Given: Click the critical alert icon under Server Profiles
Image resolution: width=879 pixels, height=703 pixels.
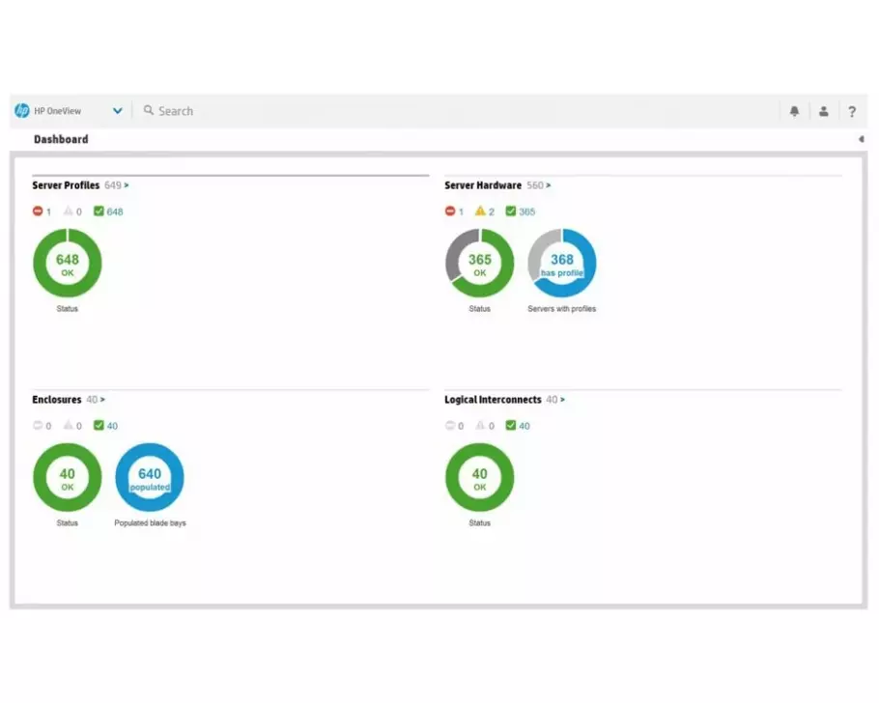Looking at the screenshot, I should click(x=36, y=211).
